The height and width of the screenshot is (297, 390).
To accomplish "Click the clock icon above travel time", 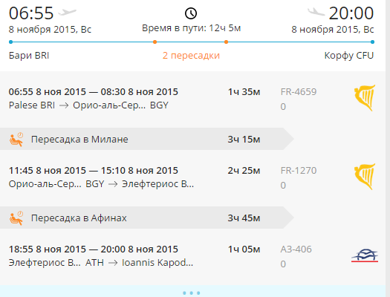I will (x=191, y=13).
